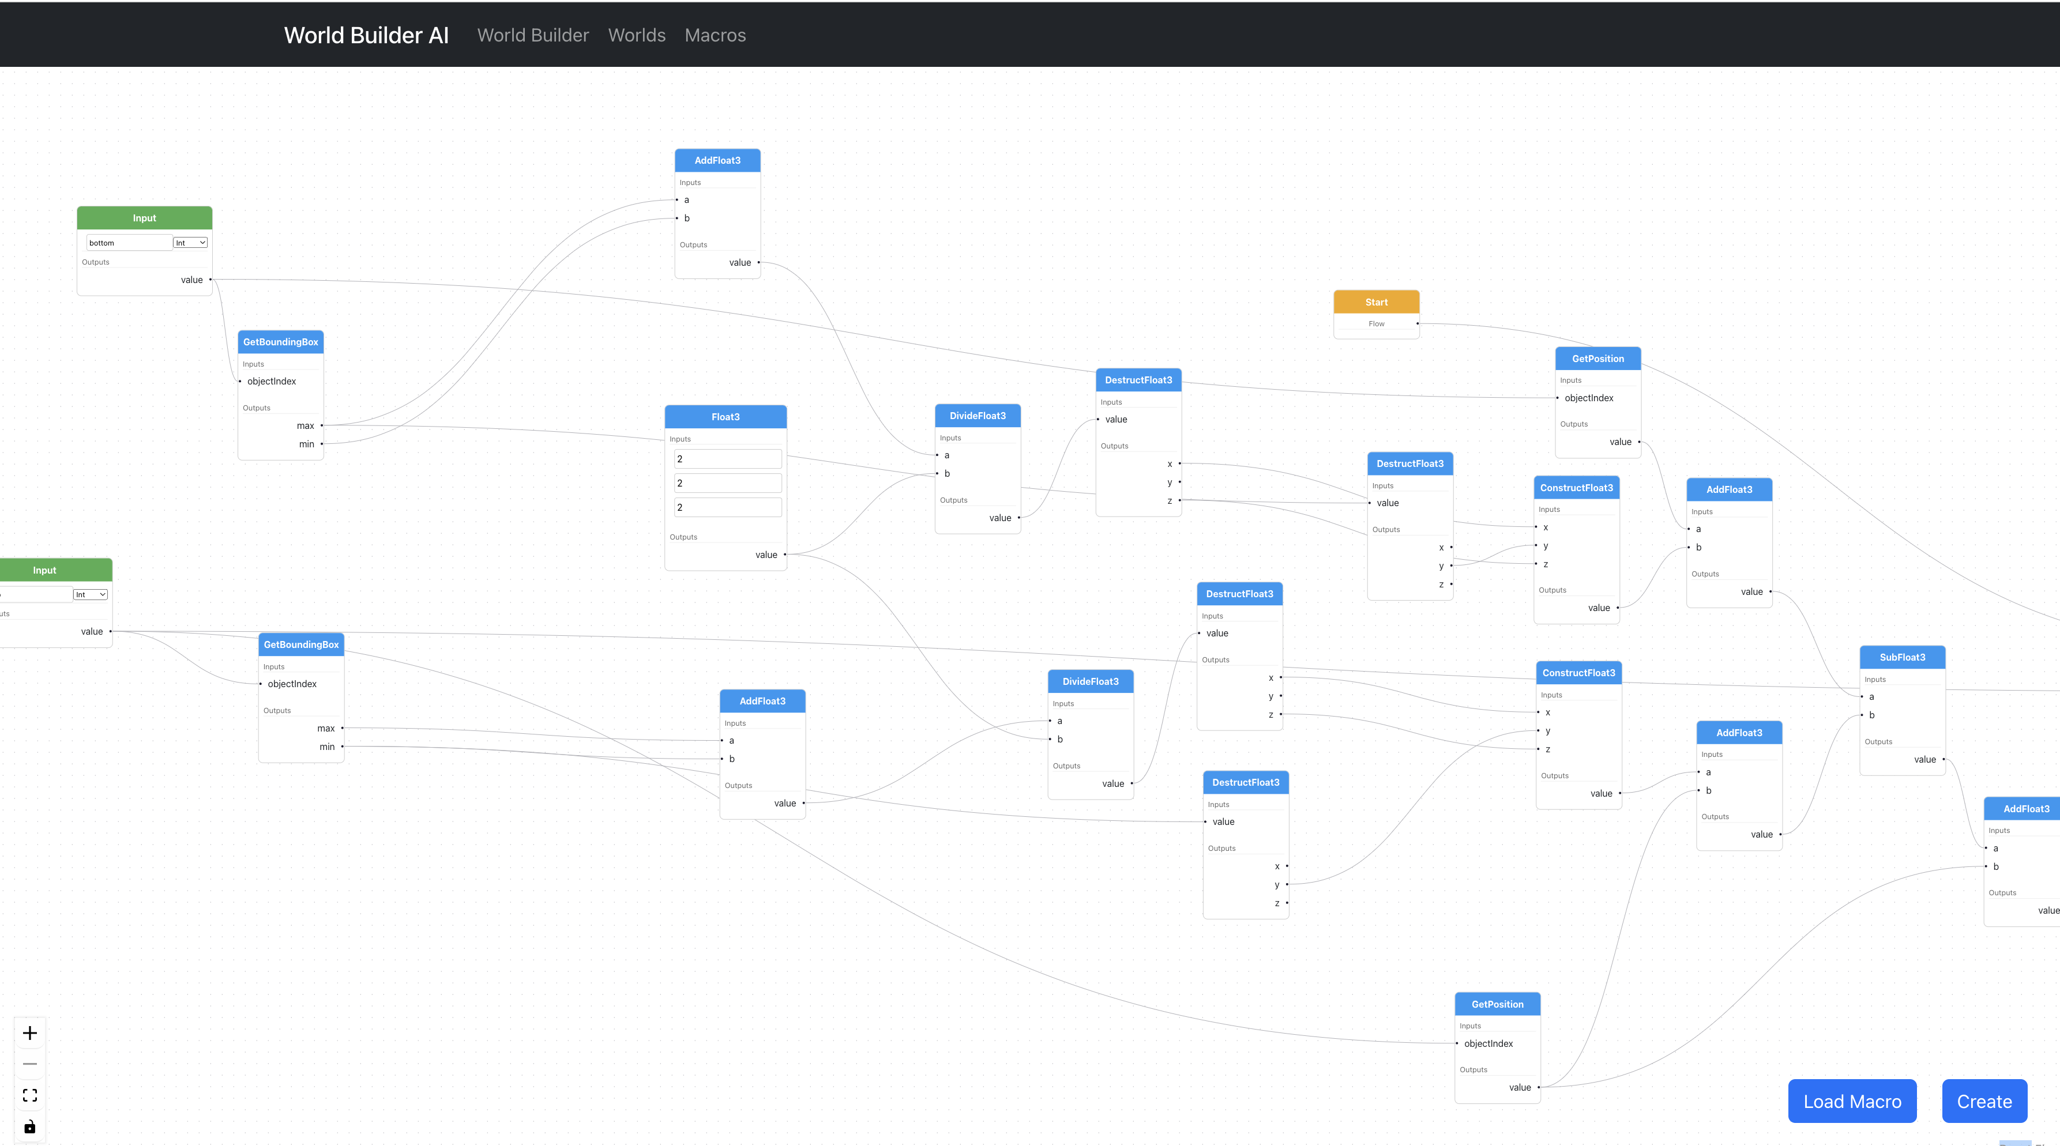Viewport: 2060px width, 1146px height.
Task: Select the bottom GetPosition node header
Action: [x=1497, y=1004]
